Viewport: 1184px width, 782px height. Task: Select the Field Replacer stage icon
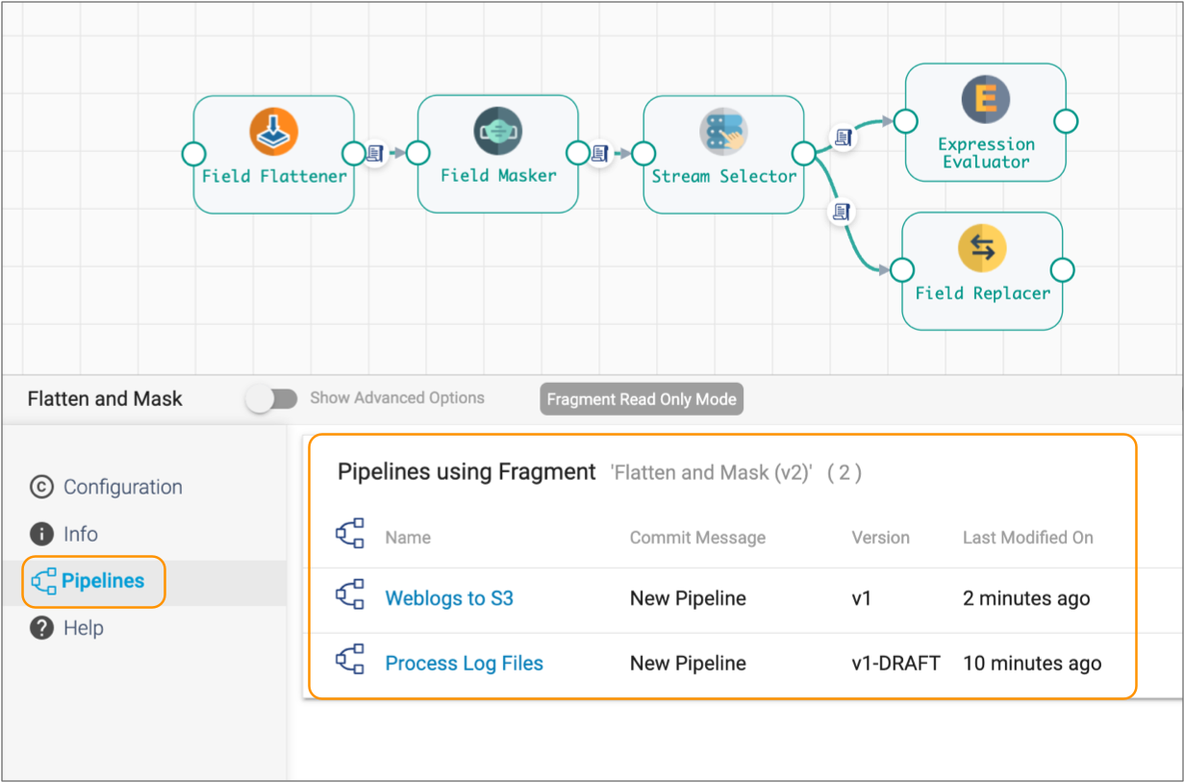click(982, 249)
